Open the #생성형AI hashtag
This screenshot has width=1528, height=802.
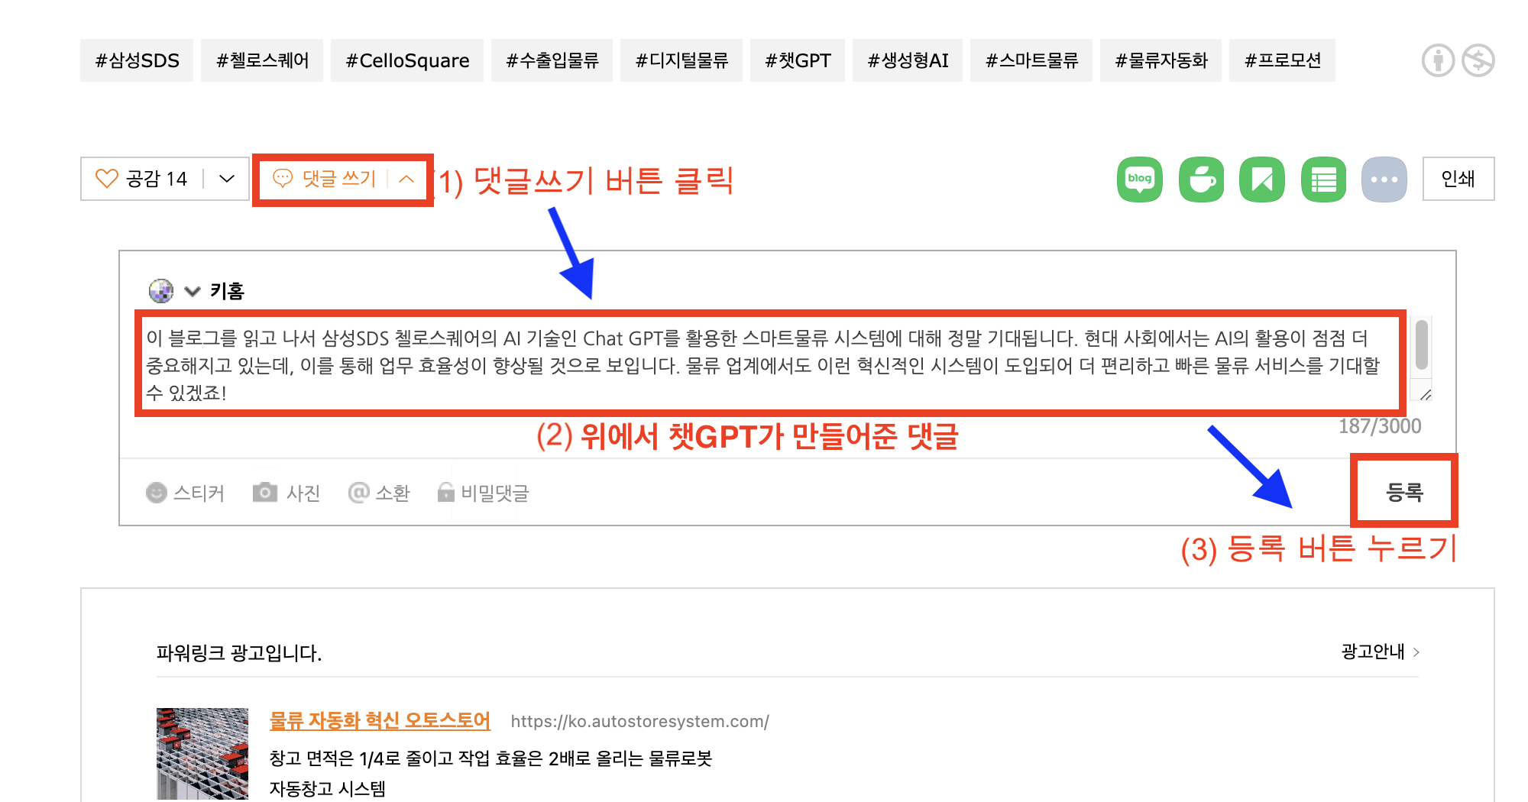tap(908, 60)
